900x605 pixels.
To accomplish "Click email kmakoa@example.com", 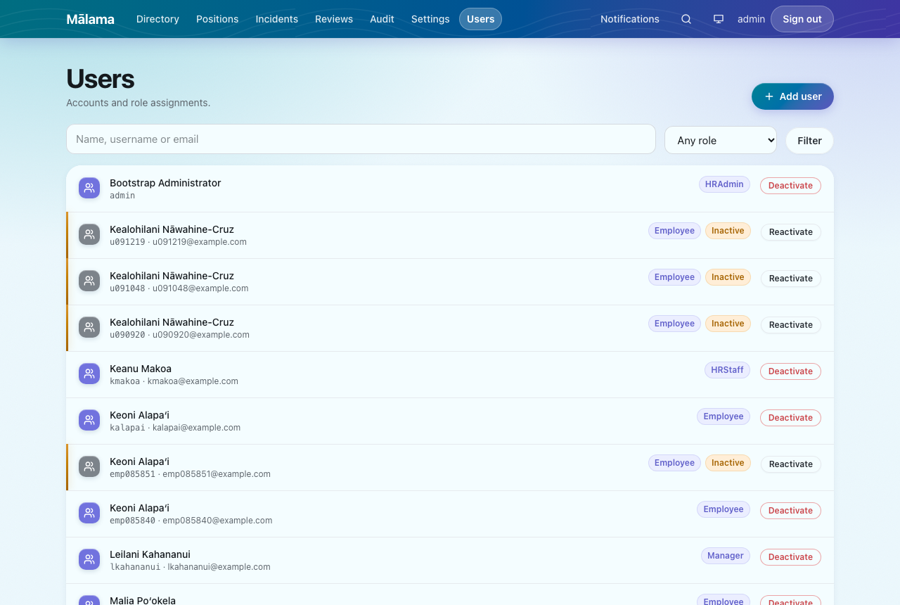I will 193,381.
